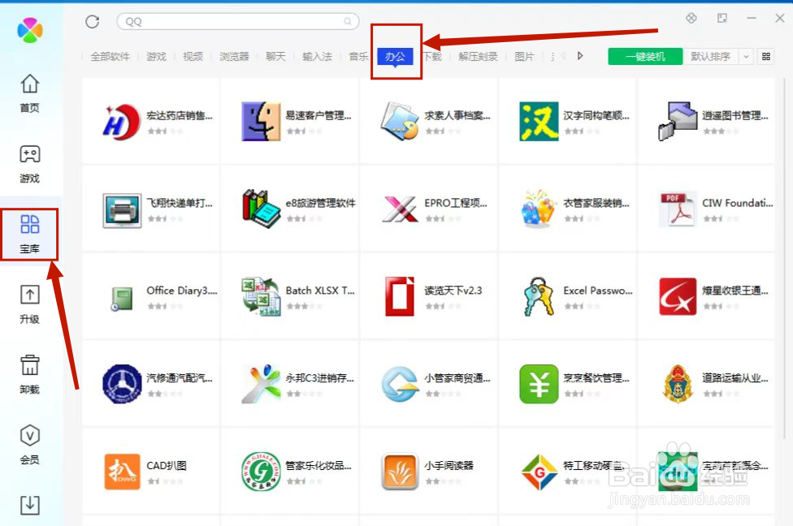Open 小手阅读器 app icon
Viewport: 793px width, 526px height.
400,472
